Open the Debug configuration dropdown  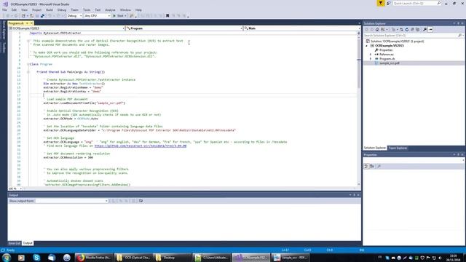pos(74,16)
